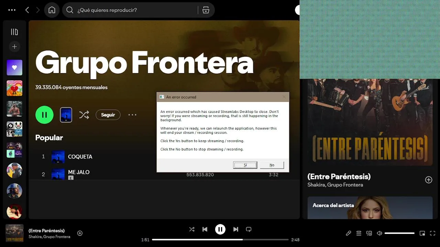Open the colorful heart playlist thumbnail
Screen dimensions: 440x247
pyautogui.click(x=14, y=88)
